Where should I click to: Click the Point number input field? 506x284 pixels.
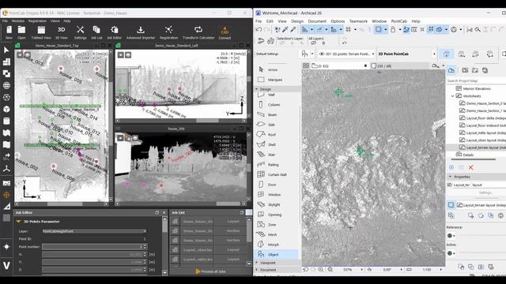pos(94,247)
